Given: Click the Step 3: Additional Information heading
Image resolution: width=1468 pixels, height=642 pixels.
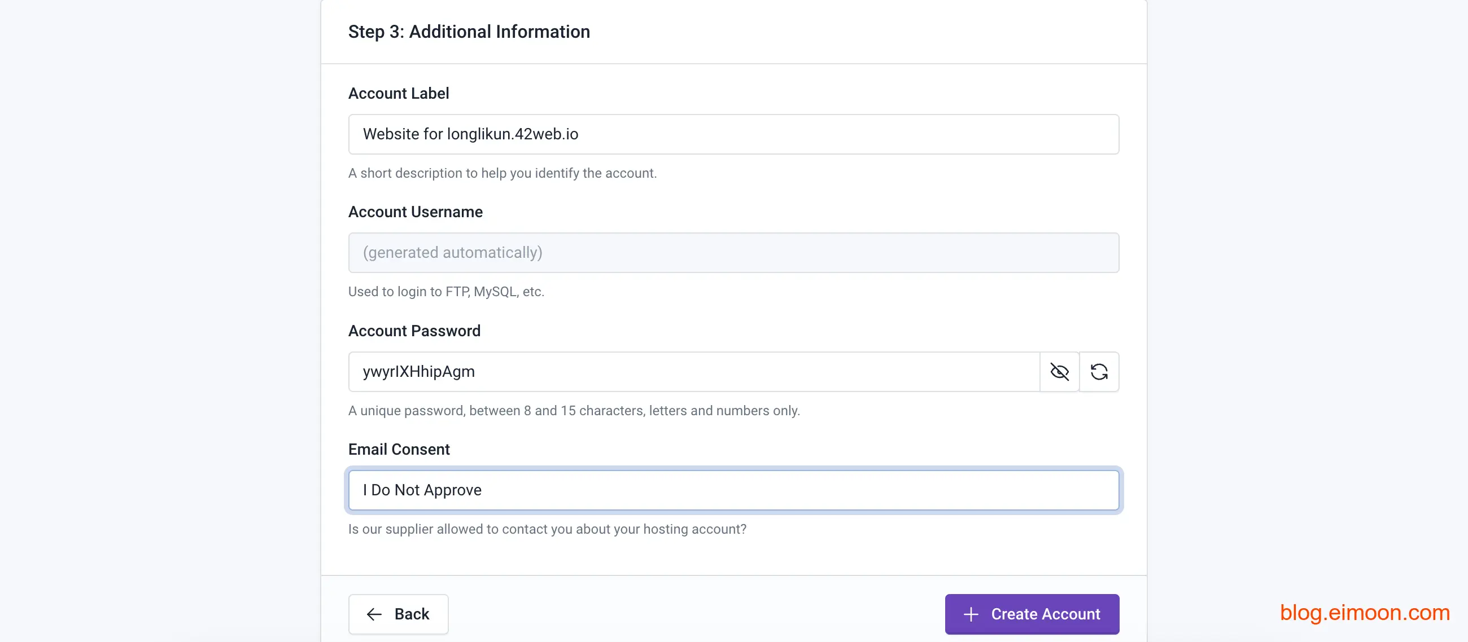Looking at the screenshot, I should point(469,32).
